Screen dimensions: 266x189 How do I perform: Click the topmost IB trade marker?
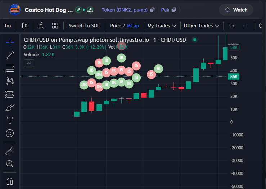pos(121,58)
